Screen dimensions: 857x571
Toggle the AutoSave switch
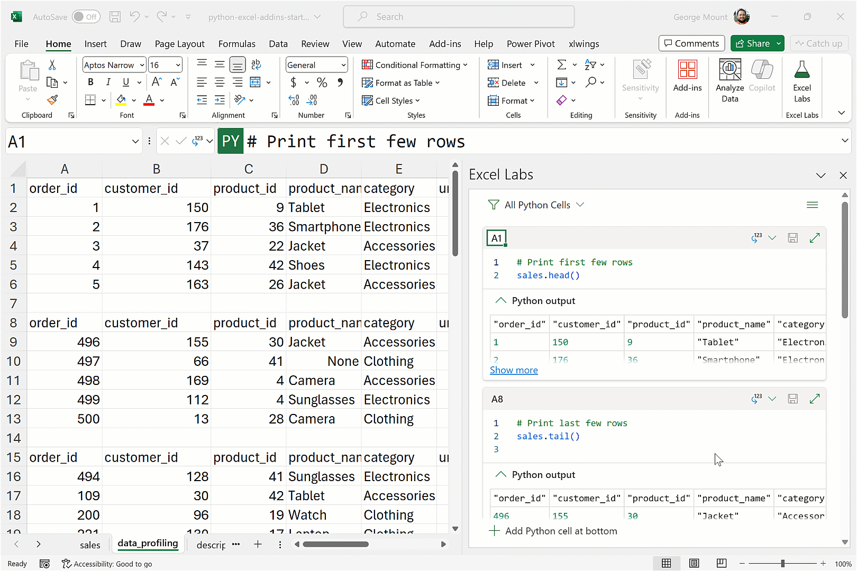(x=86, y=17)
